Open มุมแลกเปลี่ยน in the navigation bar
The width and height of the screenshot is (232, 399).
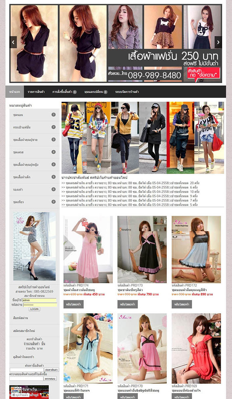click(x=95, y=92)
